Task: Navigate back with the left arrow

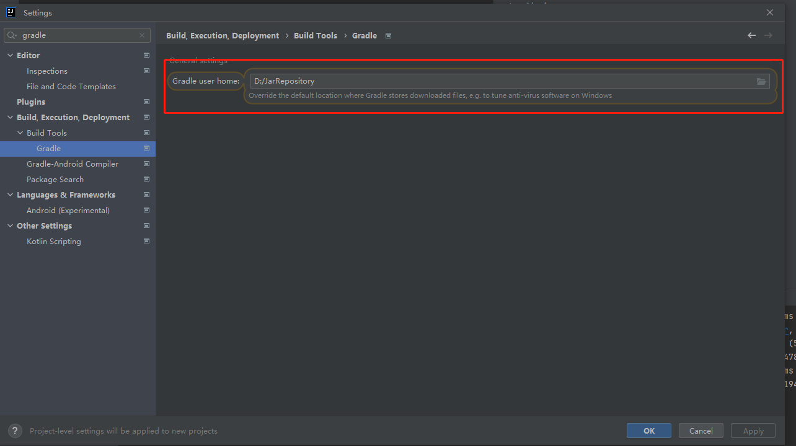Action: pos(751,35)
